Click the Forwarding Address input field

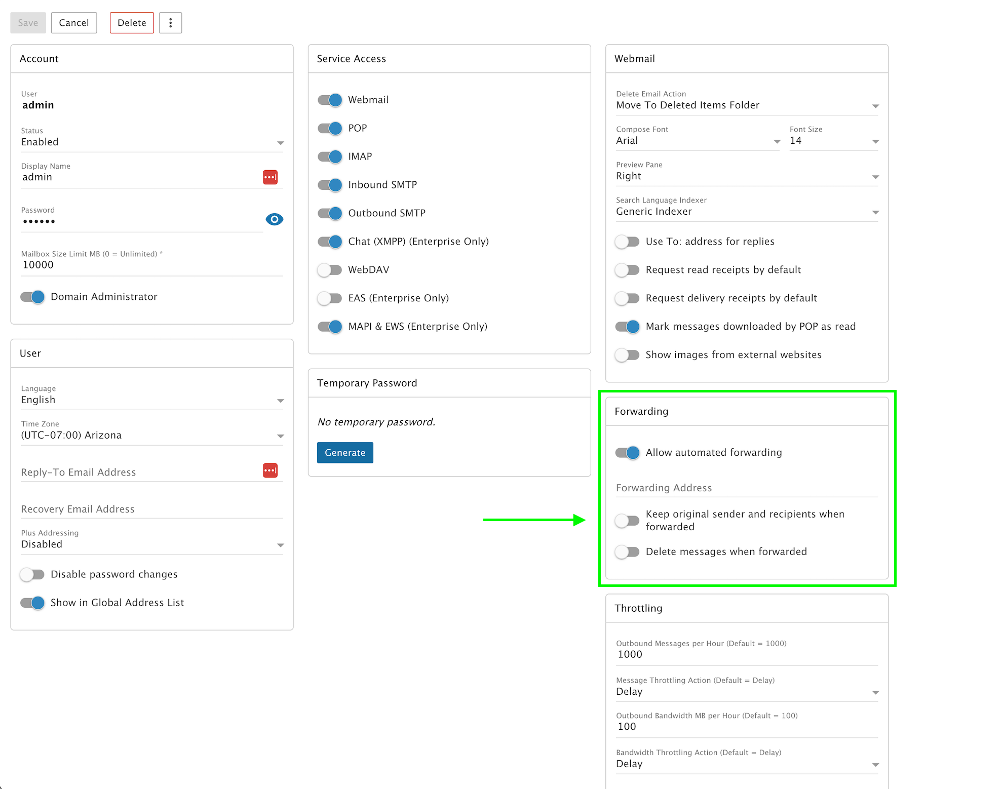(x=747, y=488)
